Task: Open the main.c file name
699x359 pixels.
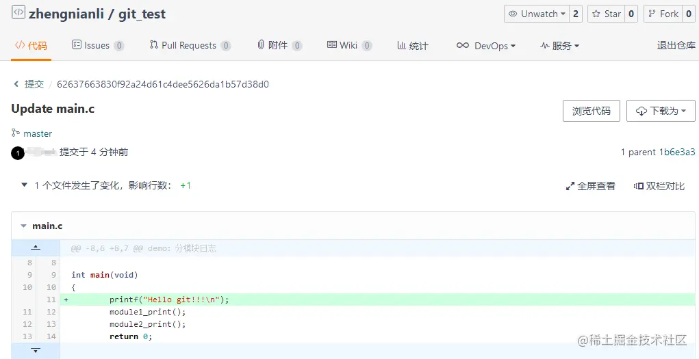Action: pyautogui.click(x=47, y=226)
